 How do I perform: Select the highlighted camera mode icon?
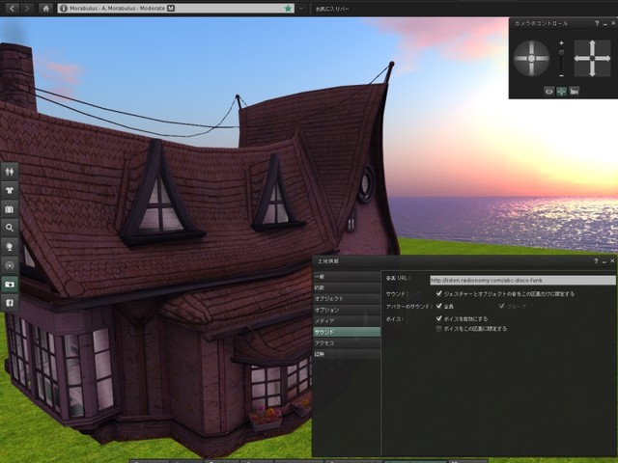562,92
